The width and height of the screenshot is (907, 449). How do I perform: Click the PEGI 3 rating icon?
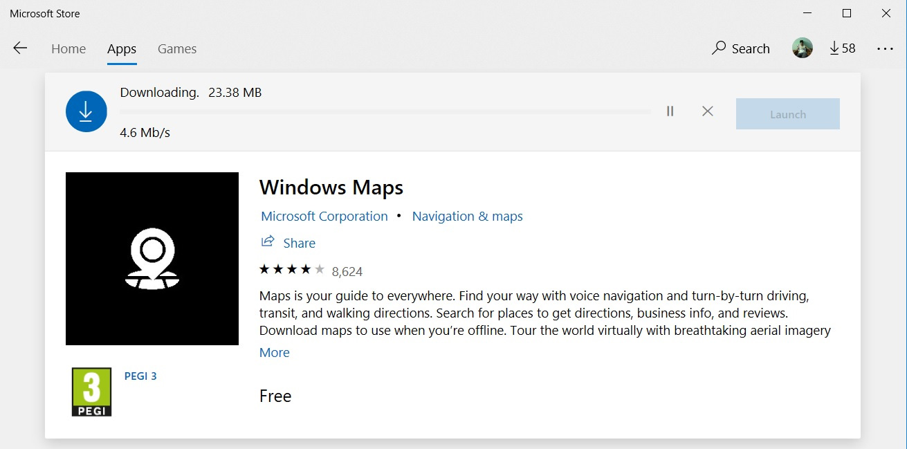[91, 392]
